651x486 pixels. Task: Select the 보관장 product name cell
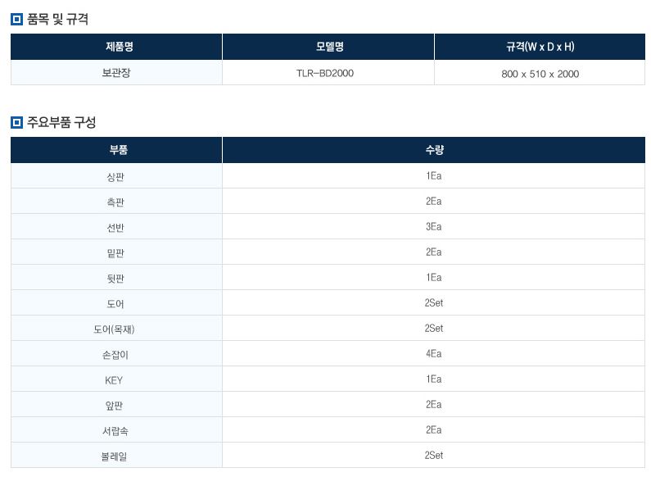[116, 73]
